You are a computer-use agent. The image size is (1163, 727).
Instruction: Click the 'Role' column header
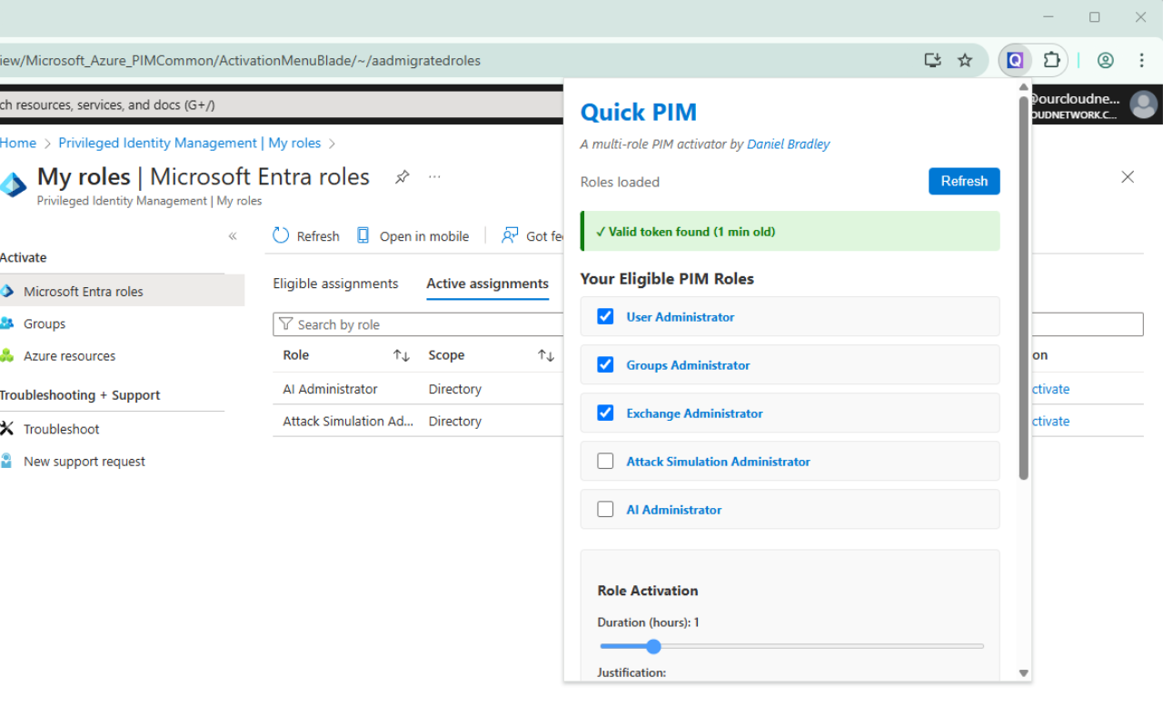[x=296, y=355]
